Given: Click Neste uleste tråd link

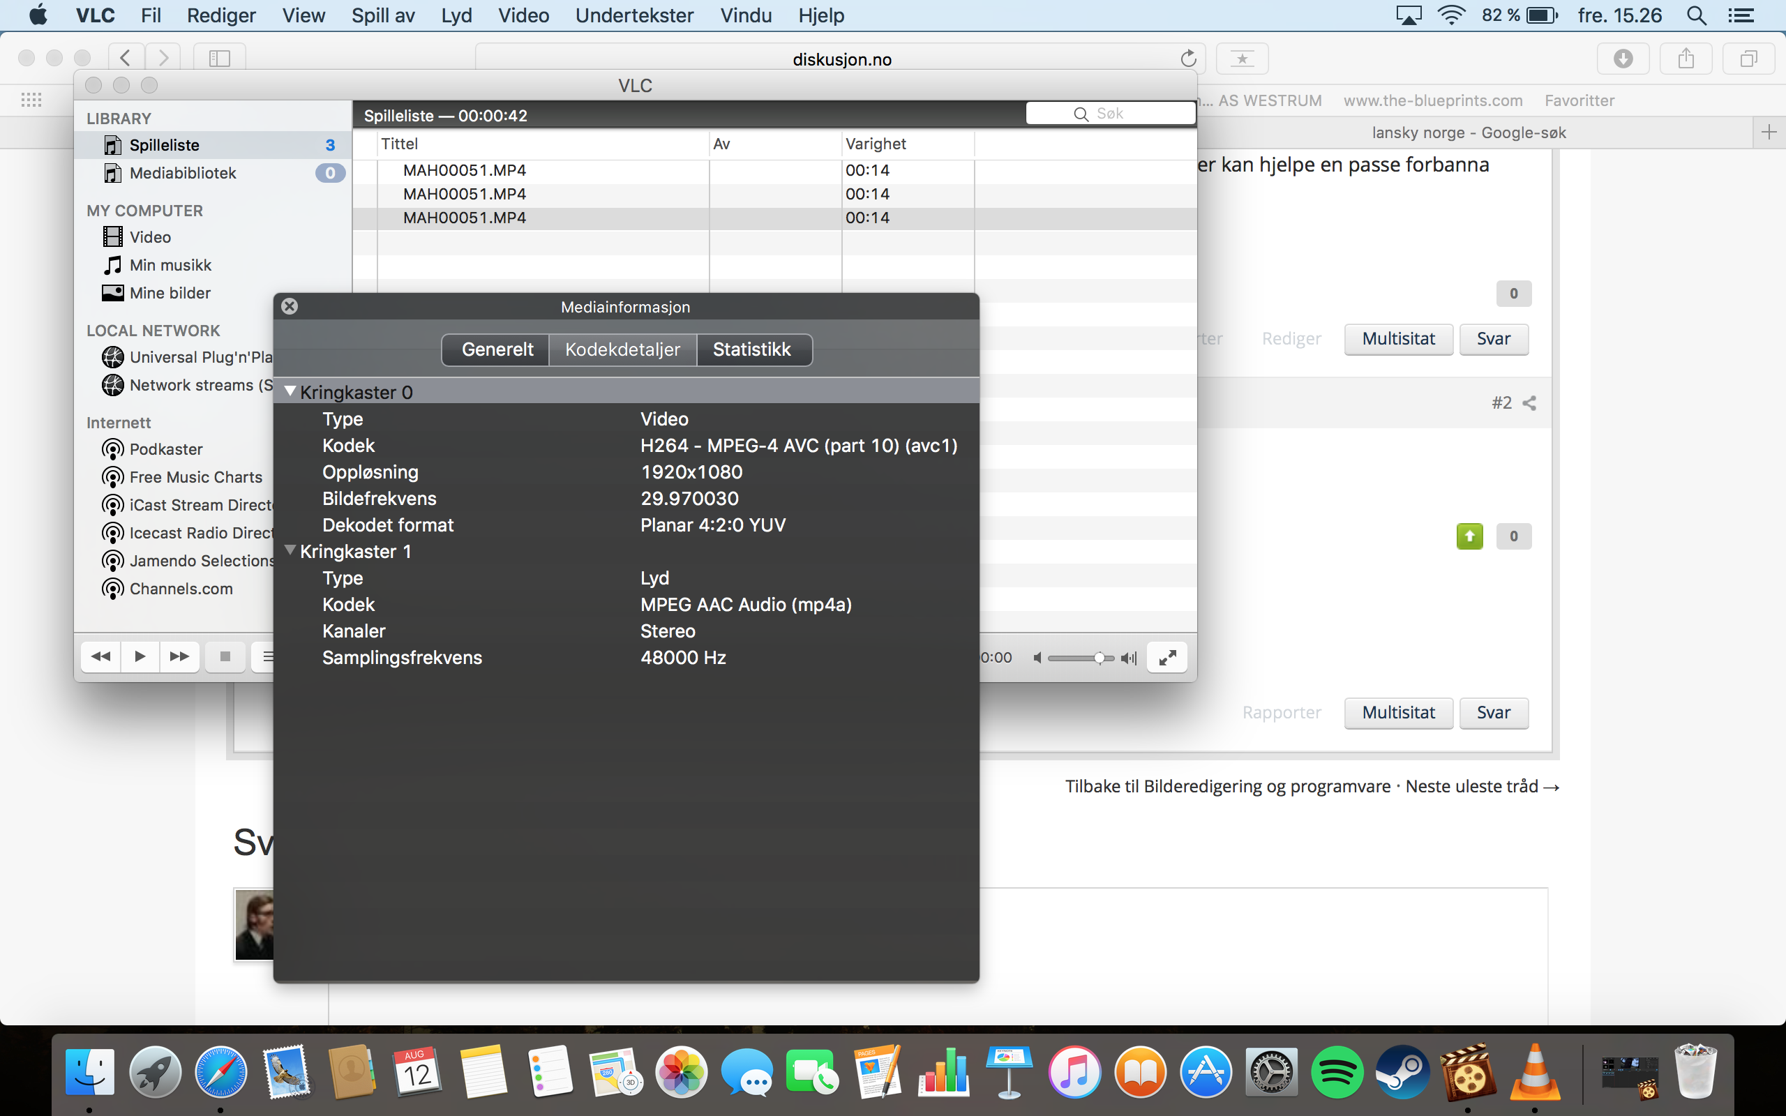Looking at the screenshot, I should [1482, 787].
